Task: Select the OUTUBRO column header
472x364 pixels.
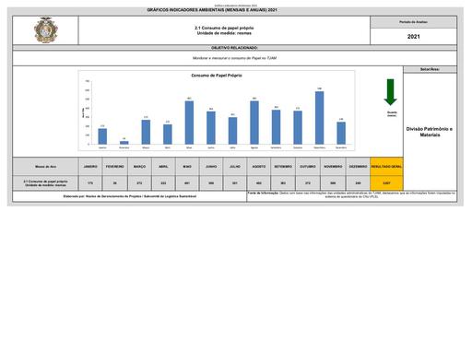Action: (x=308, y=167)
